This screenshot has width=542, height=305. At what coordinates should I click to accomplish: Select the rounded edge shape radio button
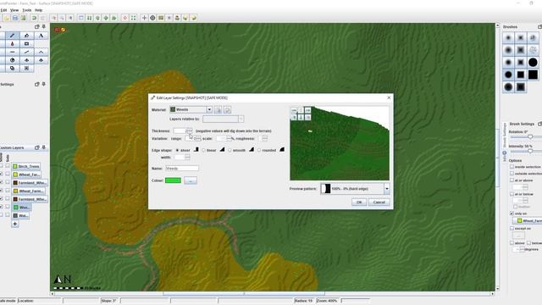[x=259, y=151]
